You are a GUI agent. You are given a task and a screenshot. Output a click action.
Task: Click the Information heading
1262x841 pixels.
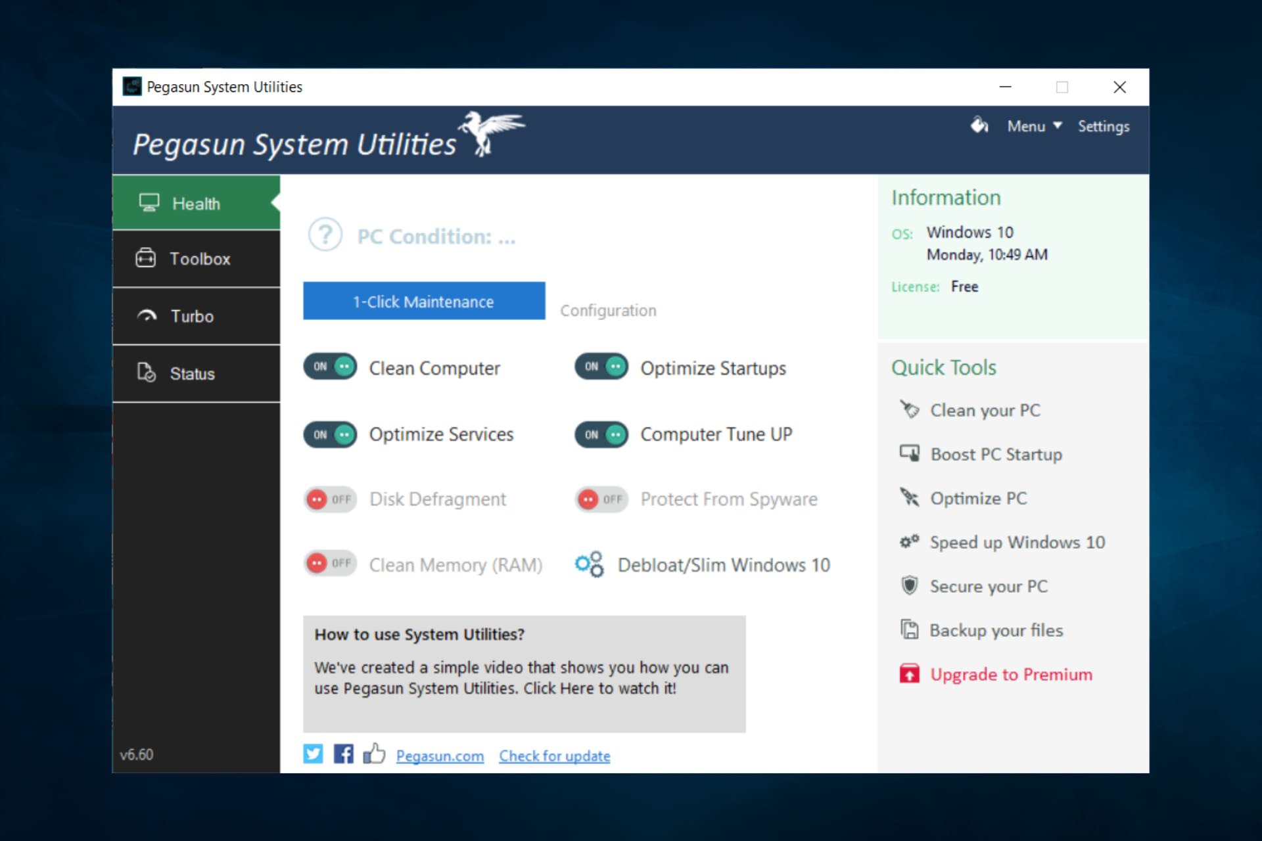[946, 198]
